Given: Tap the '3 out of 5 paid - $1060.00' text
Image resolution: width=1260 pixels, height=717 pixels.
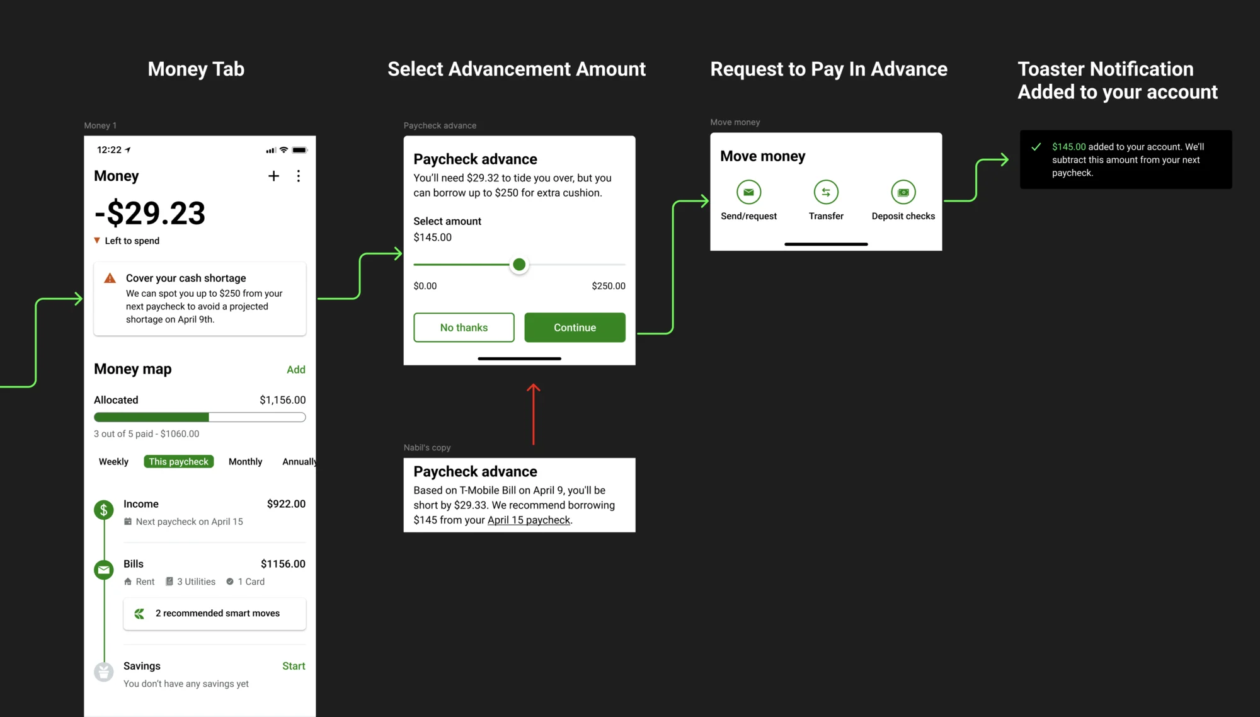Looking at the screenshot, I should click(146, 434).
